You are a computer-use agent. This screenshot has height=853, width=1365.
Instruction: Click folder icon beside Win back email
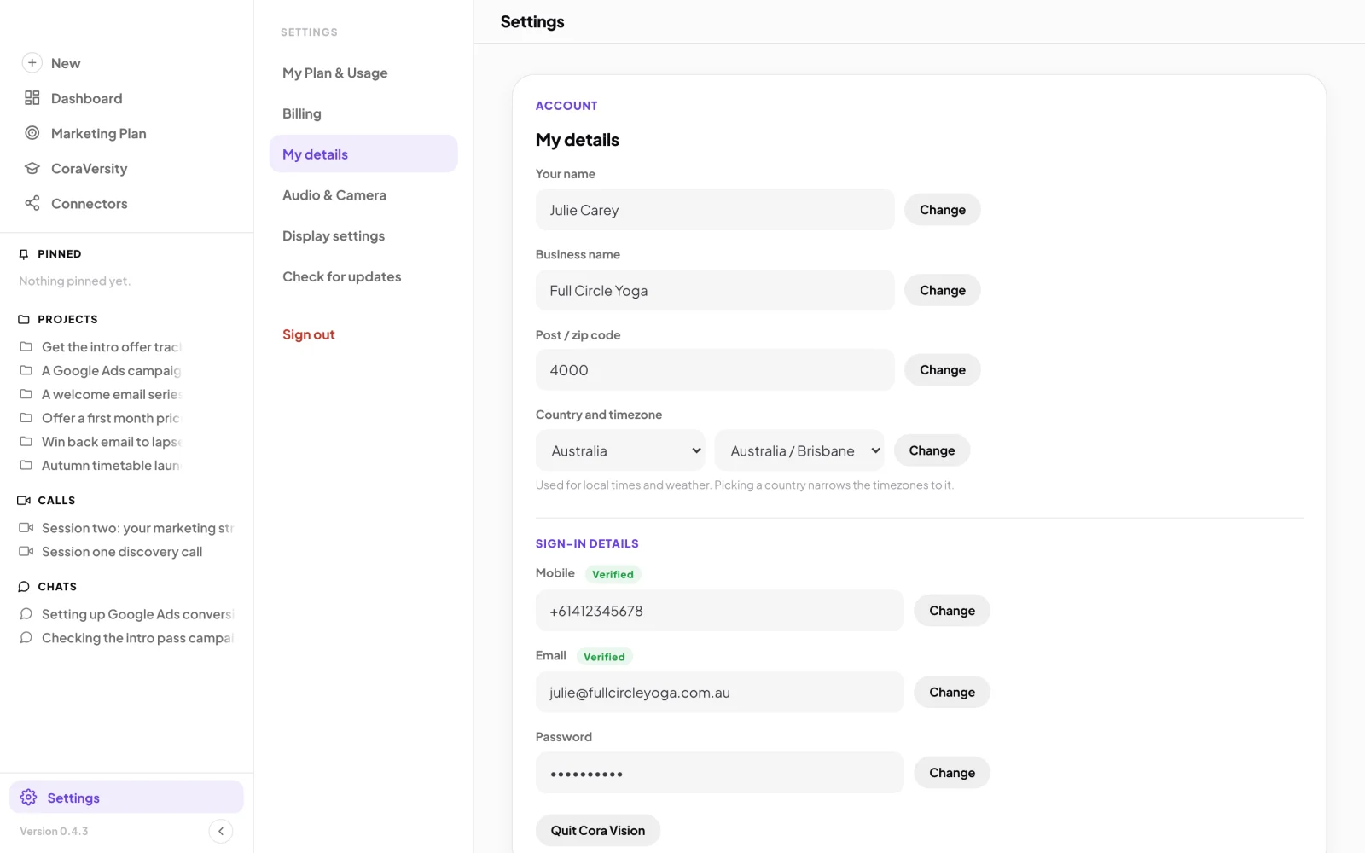pos(26,441)
